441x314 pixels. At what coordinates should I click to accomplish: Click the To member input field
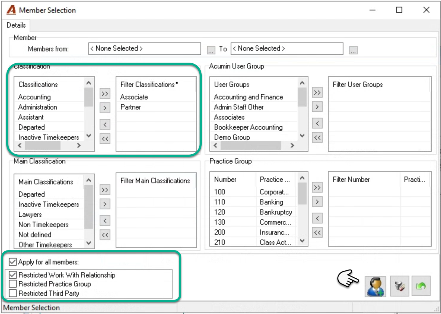(287, 49)
